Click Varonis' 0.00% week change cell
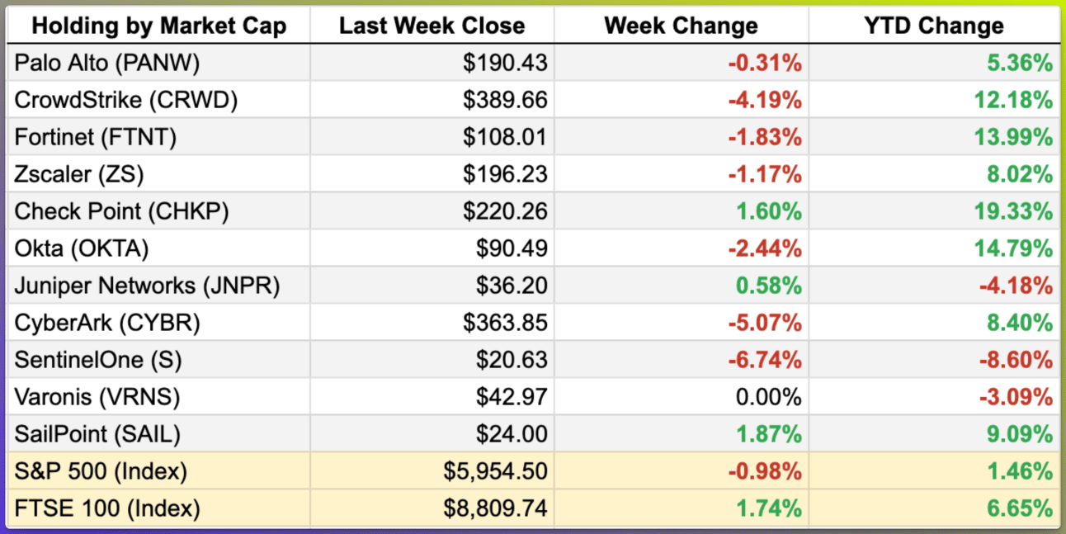 click(x=768, y=397)
